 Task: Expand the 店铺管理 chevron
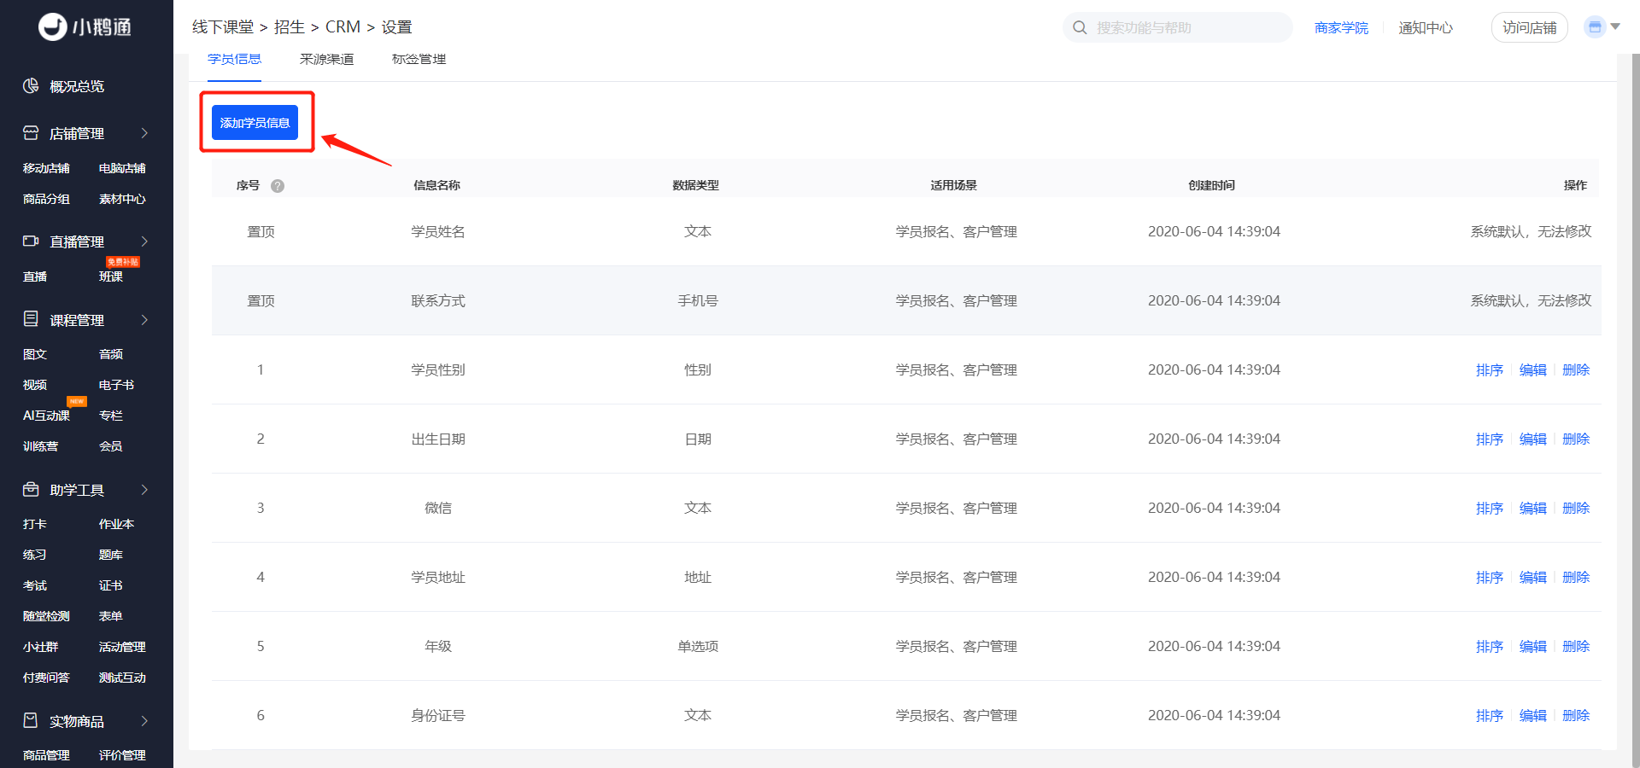(144, 133)
